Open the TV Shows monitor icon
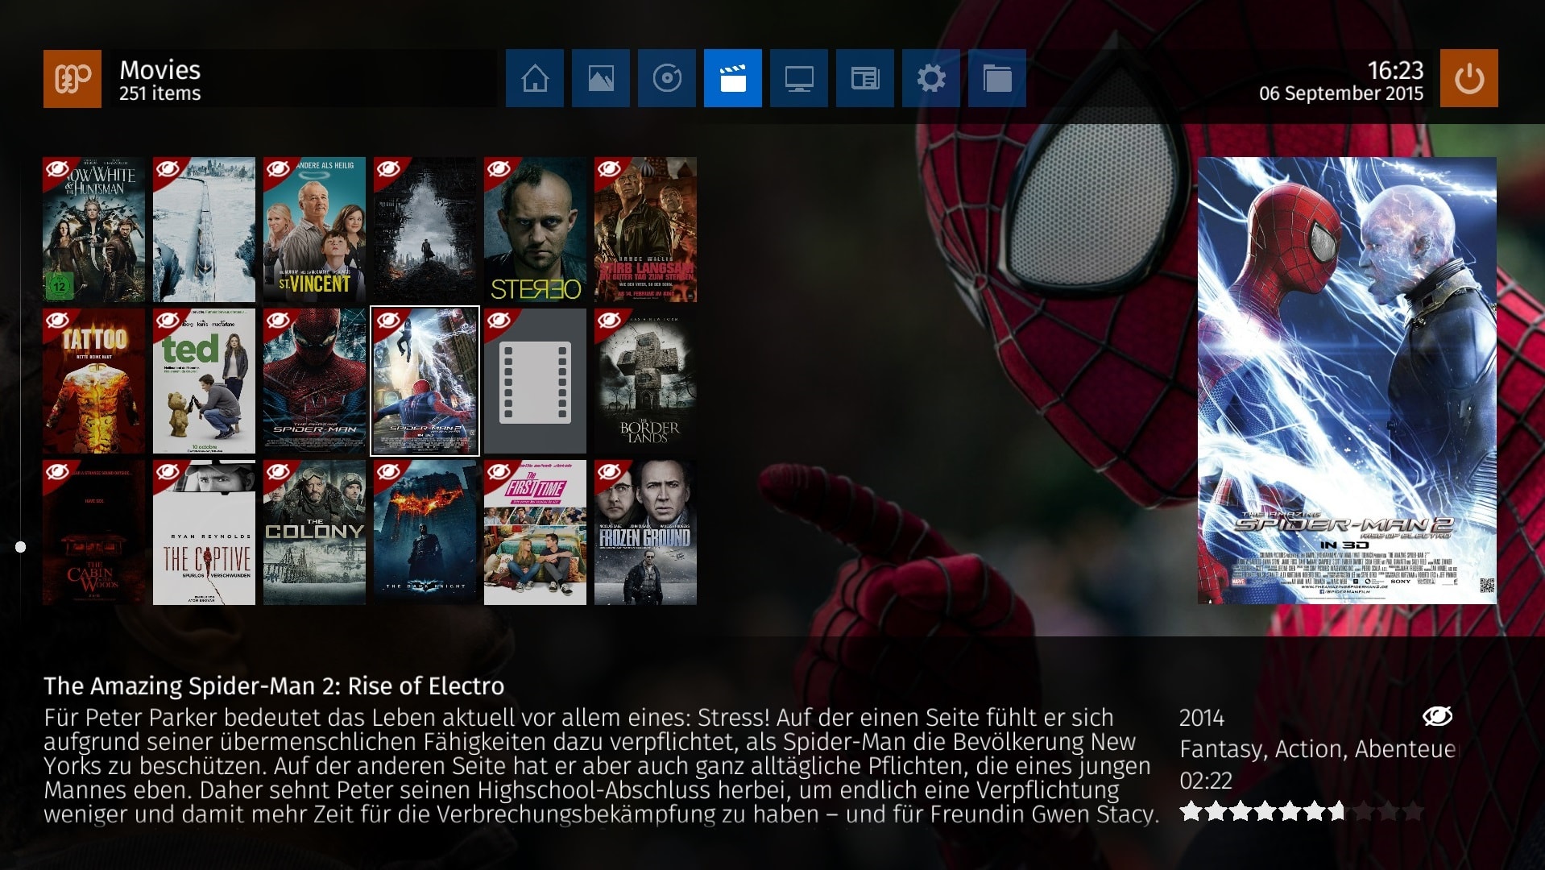This screenshot has width=1545, height=870. 799,78
